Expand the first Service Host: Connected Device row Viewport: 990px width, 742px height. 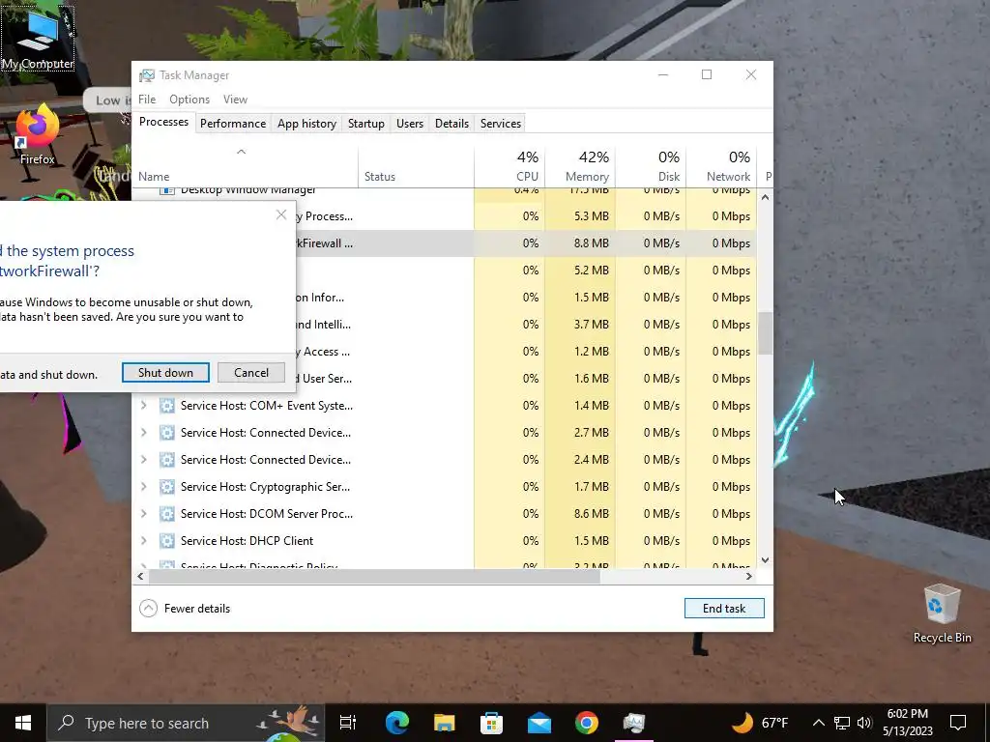click(144, 433)
